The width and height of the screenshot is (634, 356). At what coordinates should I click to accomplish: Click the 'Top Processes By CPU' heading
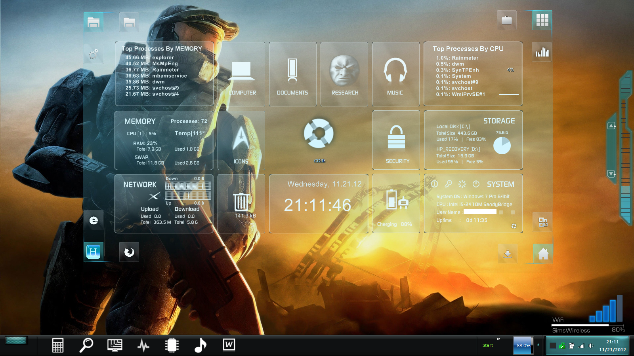point(468,49)
